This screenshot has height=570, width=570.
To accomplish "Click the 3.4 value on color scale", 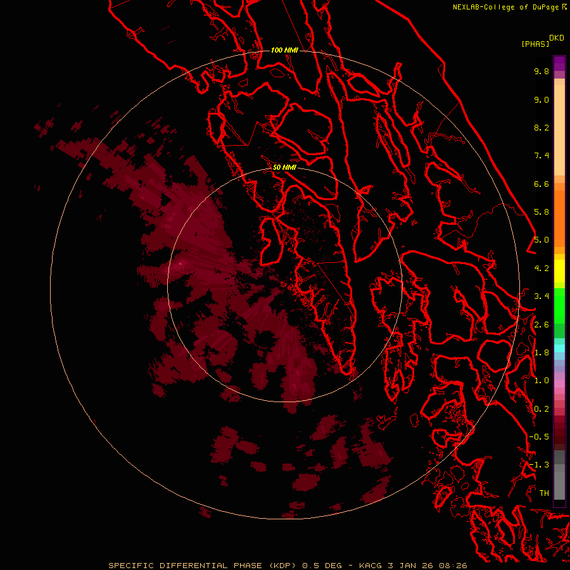I will pos(541,296).
